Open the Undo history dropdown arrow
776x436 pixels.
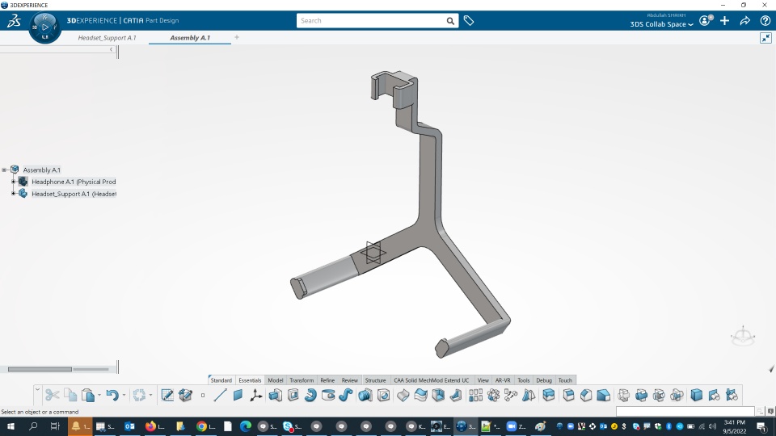(124, 395)
